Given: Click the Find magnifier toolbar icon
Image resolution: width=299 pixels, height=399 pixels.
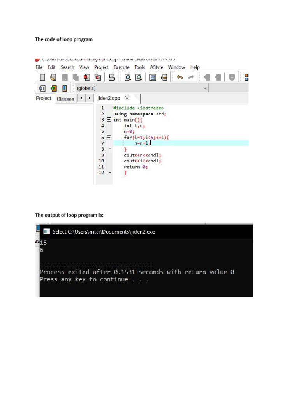Looking at the screenshot, I should coord(128,78).
